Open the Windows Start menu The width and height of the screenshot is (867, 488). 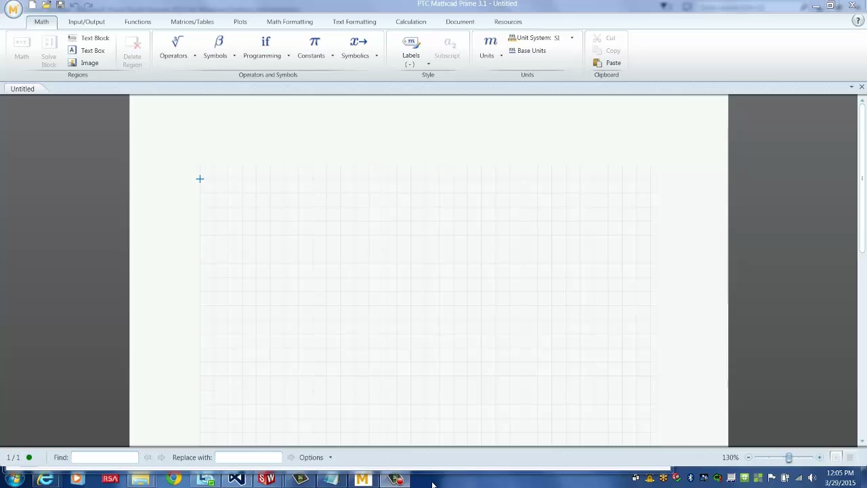pos(14,480)
